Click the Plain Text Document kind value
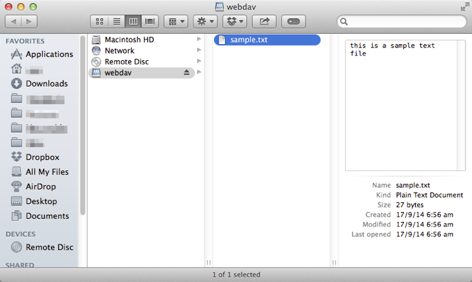Viewport: 472px width, 282px height. click(x=429, y=195)
